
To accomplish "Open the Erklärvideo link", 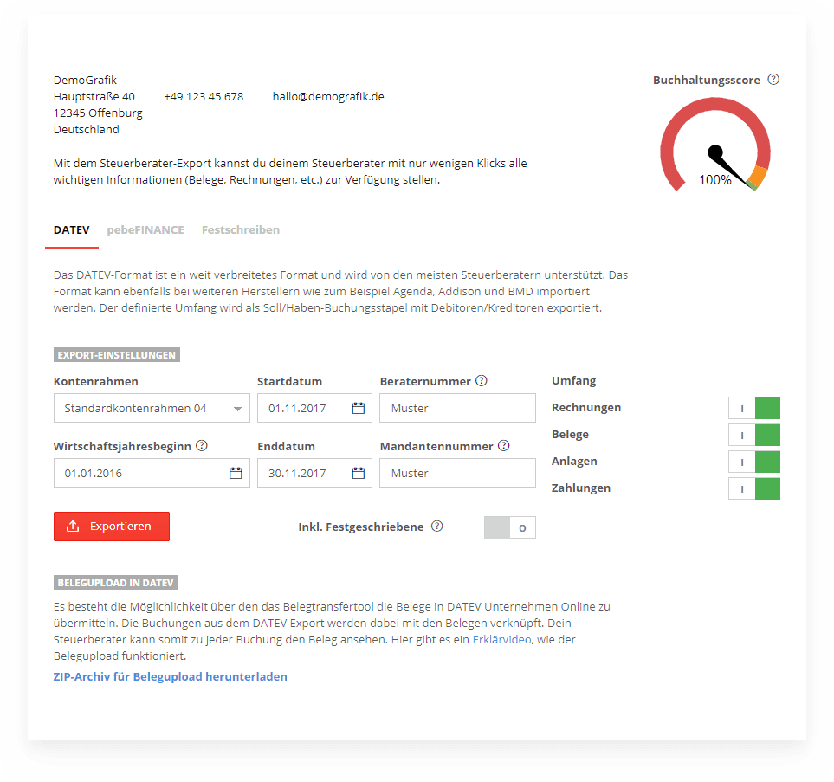I will click(x=501, y=639).
